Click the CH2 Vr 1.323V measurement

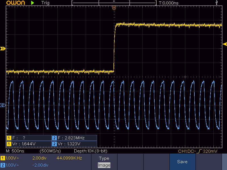(x=71, y=144)
